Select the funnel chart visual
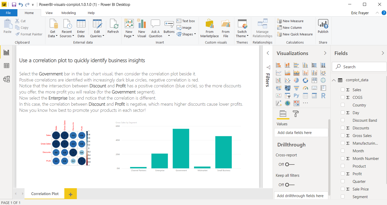This screenshot has height=205, width=387. point(296,88)
